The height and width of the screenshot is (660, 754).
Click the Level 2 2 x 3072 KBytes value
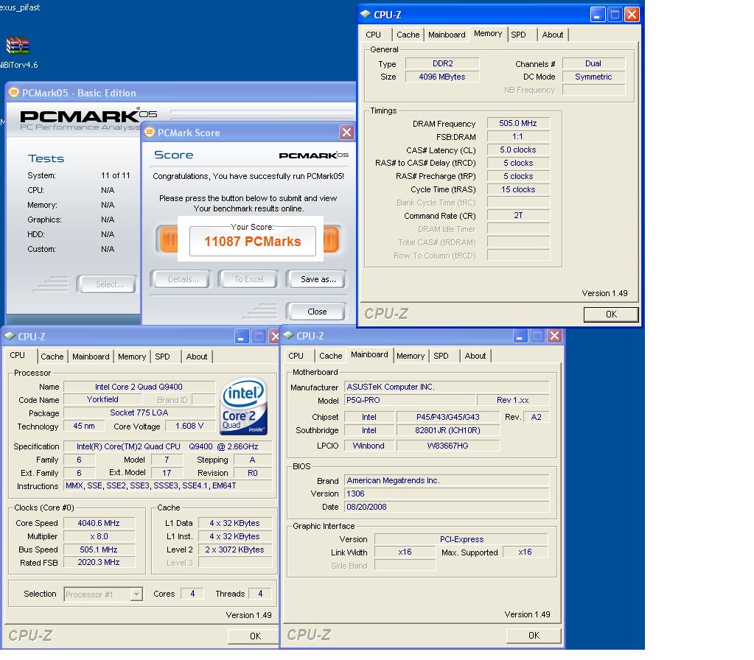[x=234, y=550]
